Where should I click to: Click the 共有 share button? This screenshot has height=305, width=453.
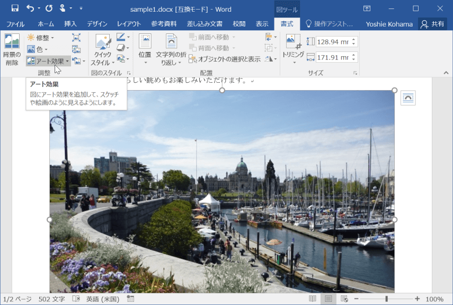click(x=432, y=24)
